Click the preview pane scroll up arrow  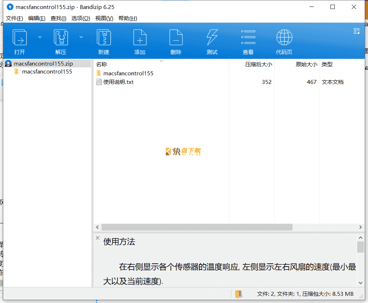click(x=360, y=238)
